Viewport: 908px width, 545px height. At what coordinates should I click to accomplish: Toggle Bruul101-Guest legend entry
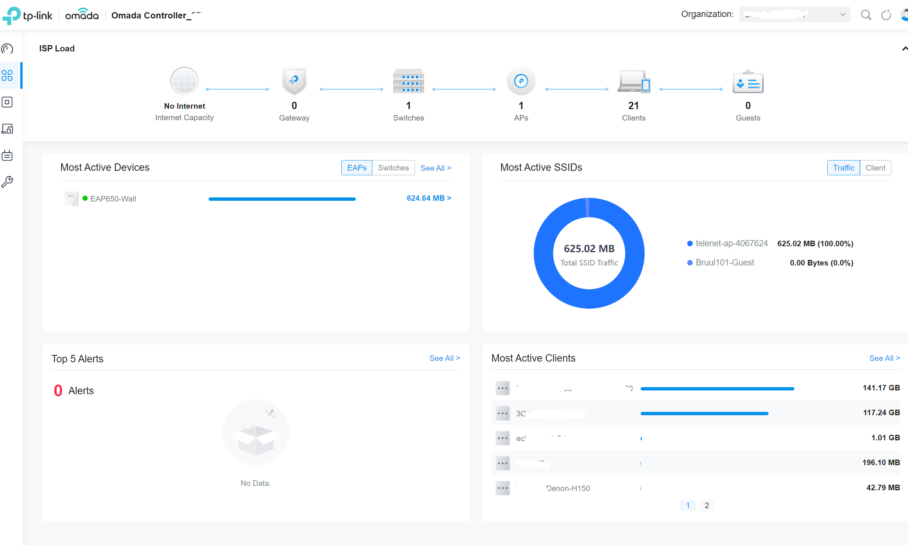tap(720, 263)
